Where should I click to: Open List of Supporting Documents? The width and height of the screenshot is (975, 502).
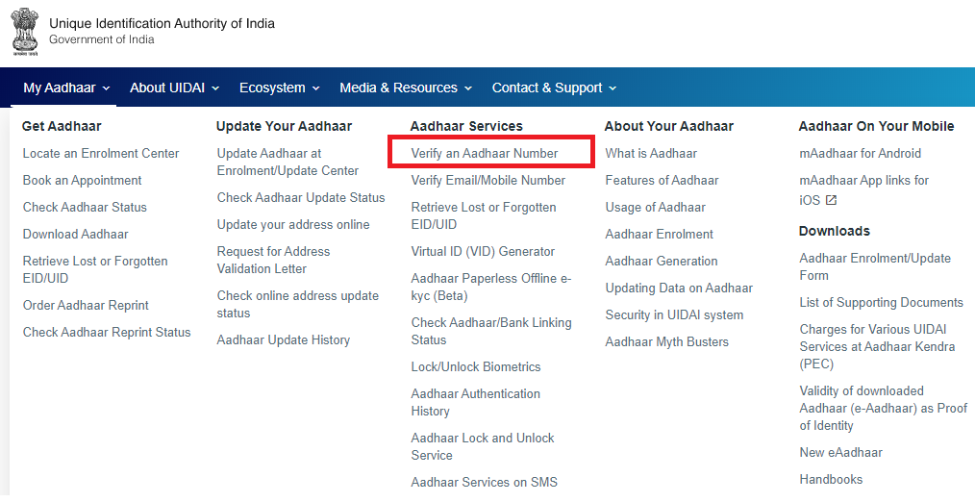tap(881, 302)
